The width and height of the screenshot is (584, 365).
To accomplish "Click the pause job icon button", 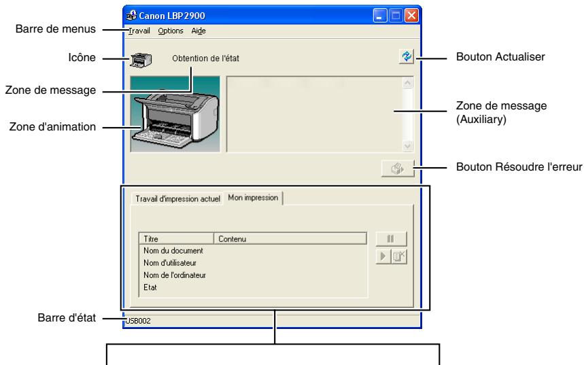I will pyautogui.click(x=391, y=239).
